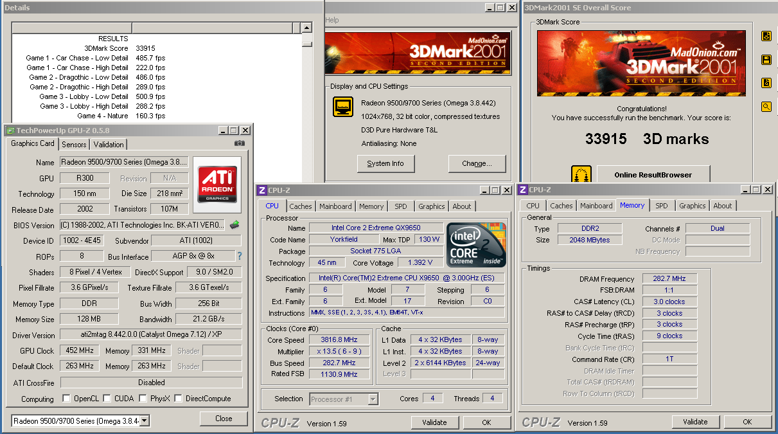Viewport: 778px width, 434px height.
Task: Open the SPD tab in the CPU-Z memory timings window
Action: tap(662, 206)
